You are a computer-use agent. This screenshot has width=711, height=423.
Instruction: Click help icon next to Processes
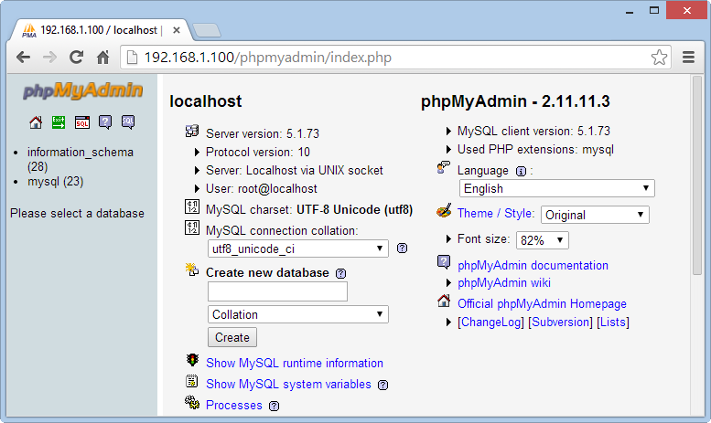pos(274,406)
